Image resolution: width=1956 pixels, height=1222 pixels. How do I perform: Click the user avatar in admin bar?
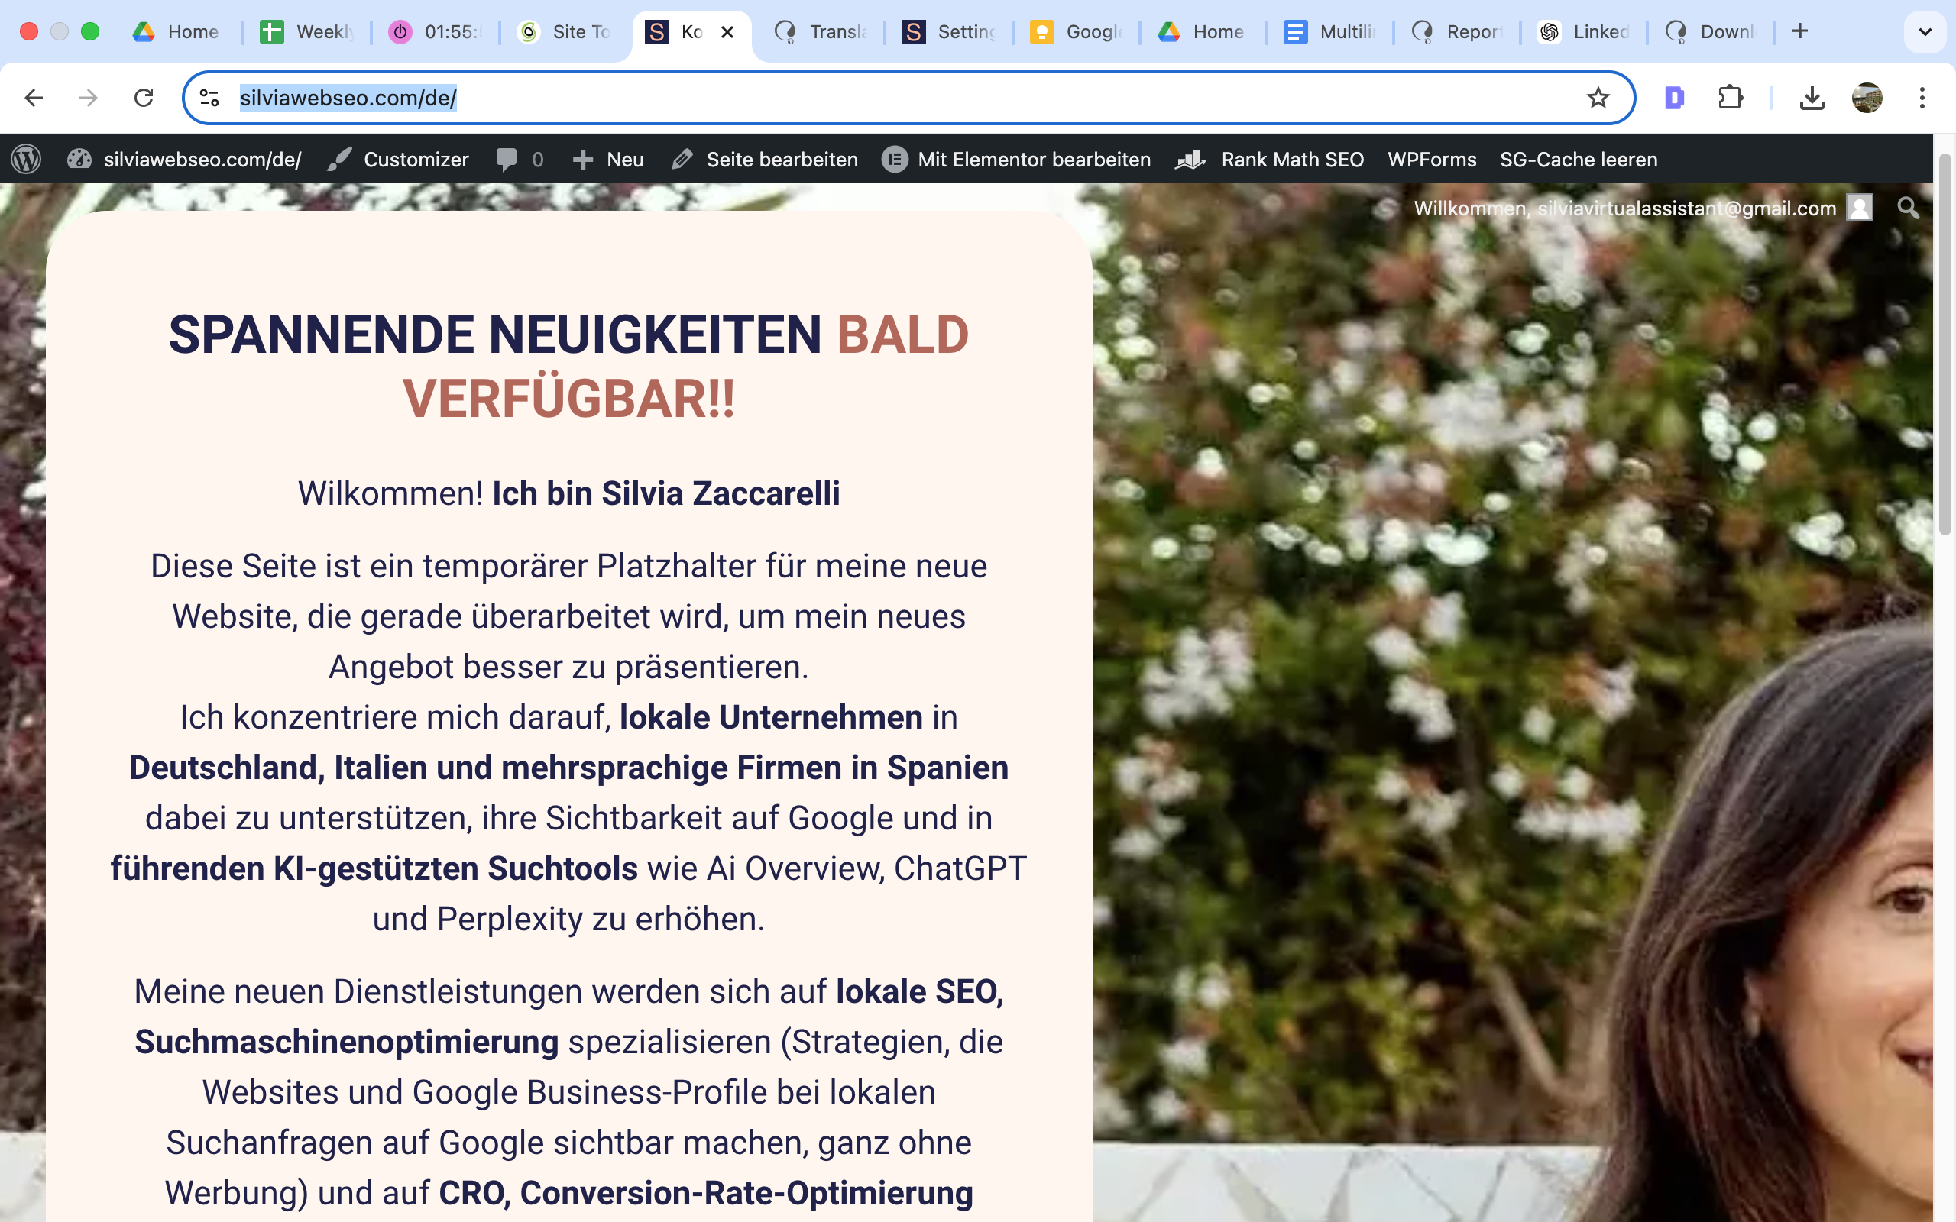(1860, 208)
